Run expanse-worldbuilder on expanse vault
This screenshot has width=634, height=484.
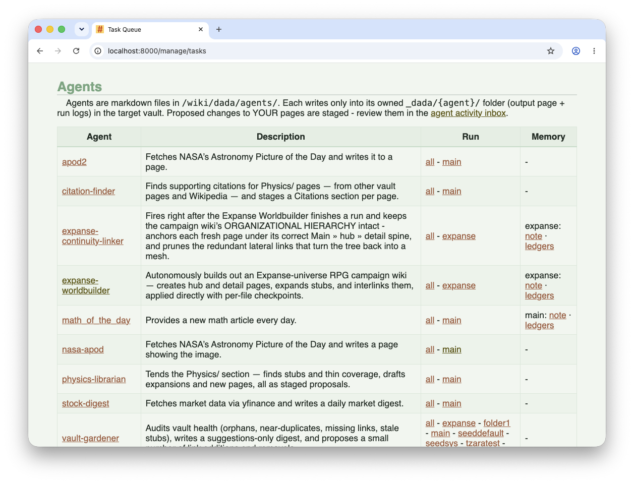click(458, 285)
